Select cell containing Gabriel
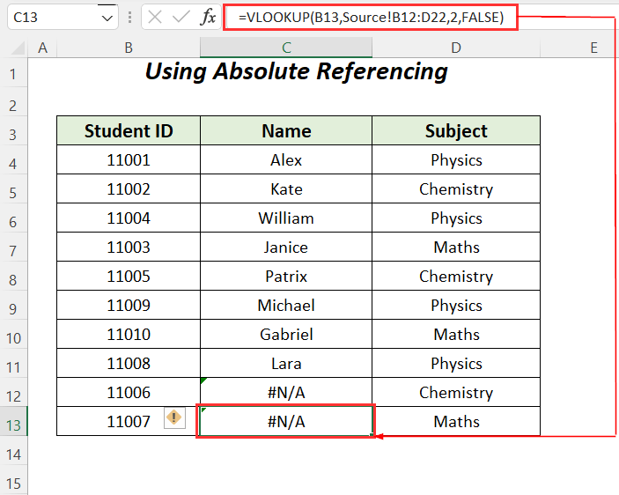This screenshot has width=619, height=495. pyautogui.click(x=286, y=335)
